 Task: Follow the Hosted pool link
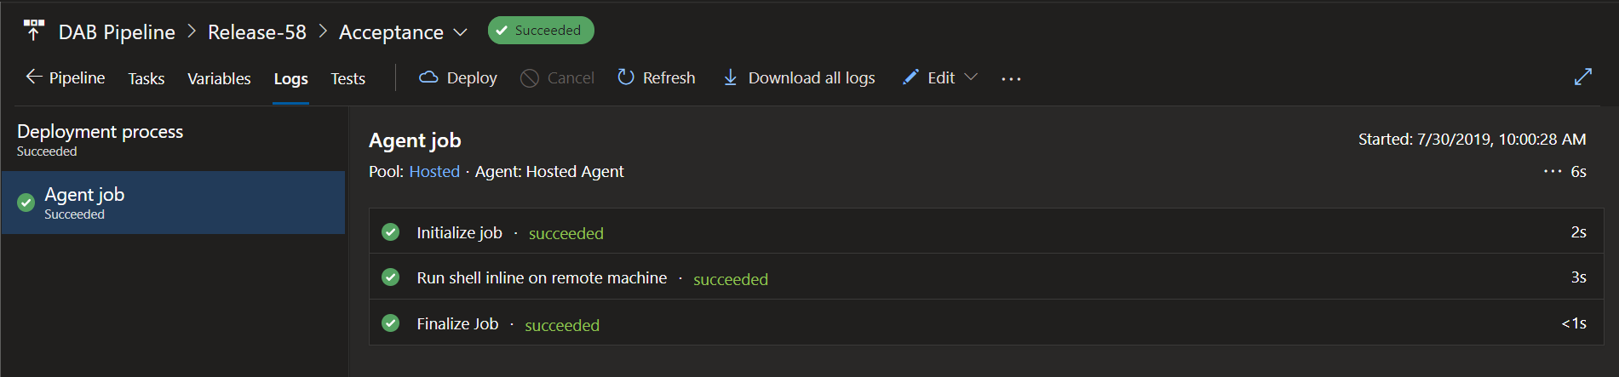(x=434, y=172)
